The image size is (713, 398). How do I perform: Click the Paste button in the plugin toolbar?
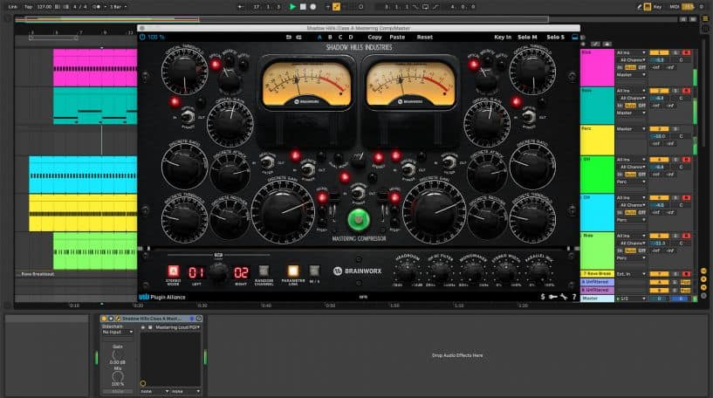tap(397, 38)
